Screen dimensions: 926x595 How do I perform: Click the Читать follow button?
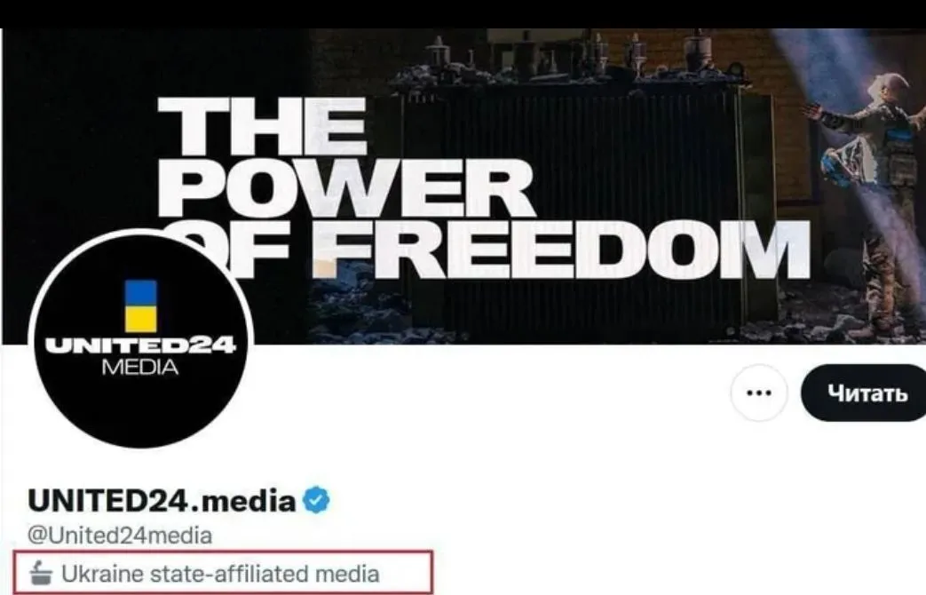(864, 393)
